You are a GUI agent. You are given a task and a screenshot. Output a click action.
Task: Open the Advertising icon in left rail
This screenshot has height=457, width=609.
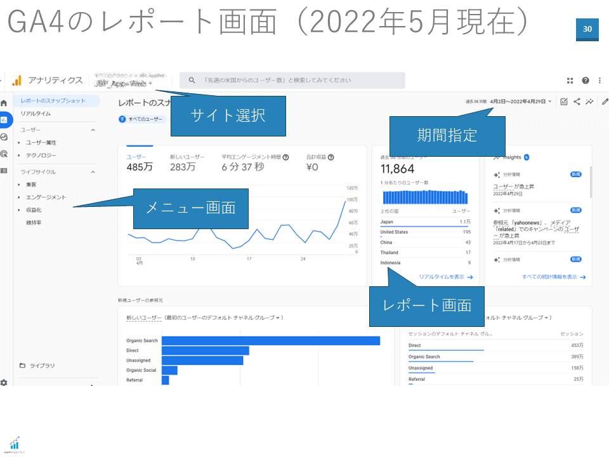(x=4, y=154)
